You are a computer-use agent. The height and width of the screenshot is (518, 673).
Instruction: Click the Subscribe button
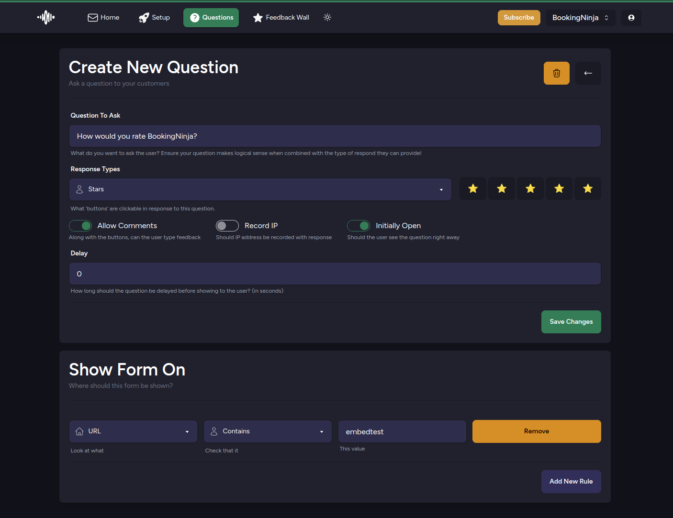click(519, 18)
